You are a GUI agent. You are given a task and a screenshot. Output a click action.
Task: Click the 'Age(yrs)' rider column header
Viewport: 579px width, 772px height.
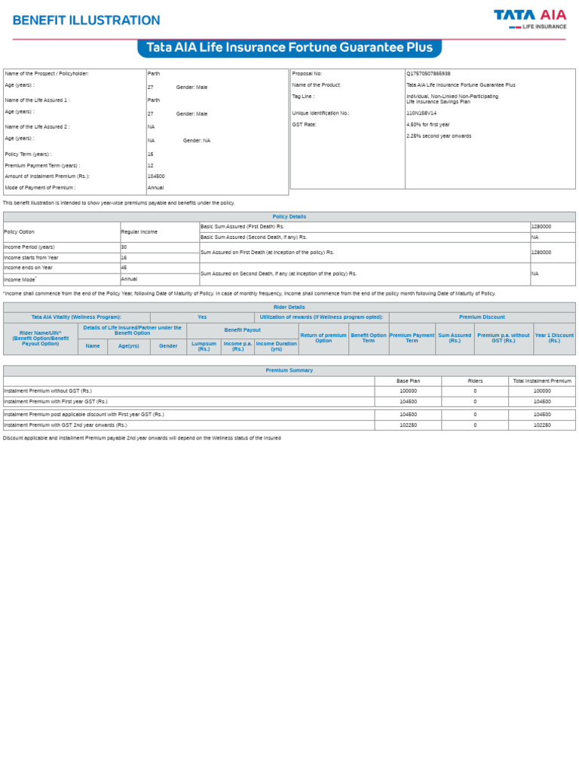point(128,346)
